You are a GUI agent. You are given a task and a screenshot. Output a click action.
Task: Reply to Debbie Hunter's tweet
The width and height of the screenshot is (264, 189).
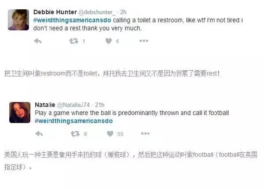click(x=37, y=41)
